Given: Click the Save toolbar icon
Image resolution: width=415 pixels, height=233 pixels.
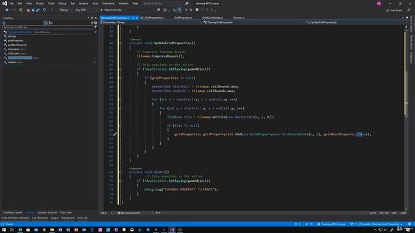Looking at the screenshot, I should [x=33, y=10].
